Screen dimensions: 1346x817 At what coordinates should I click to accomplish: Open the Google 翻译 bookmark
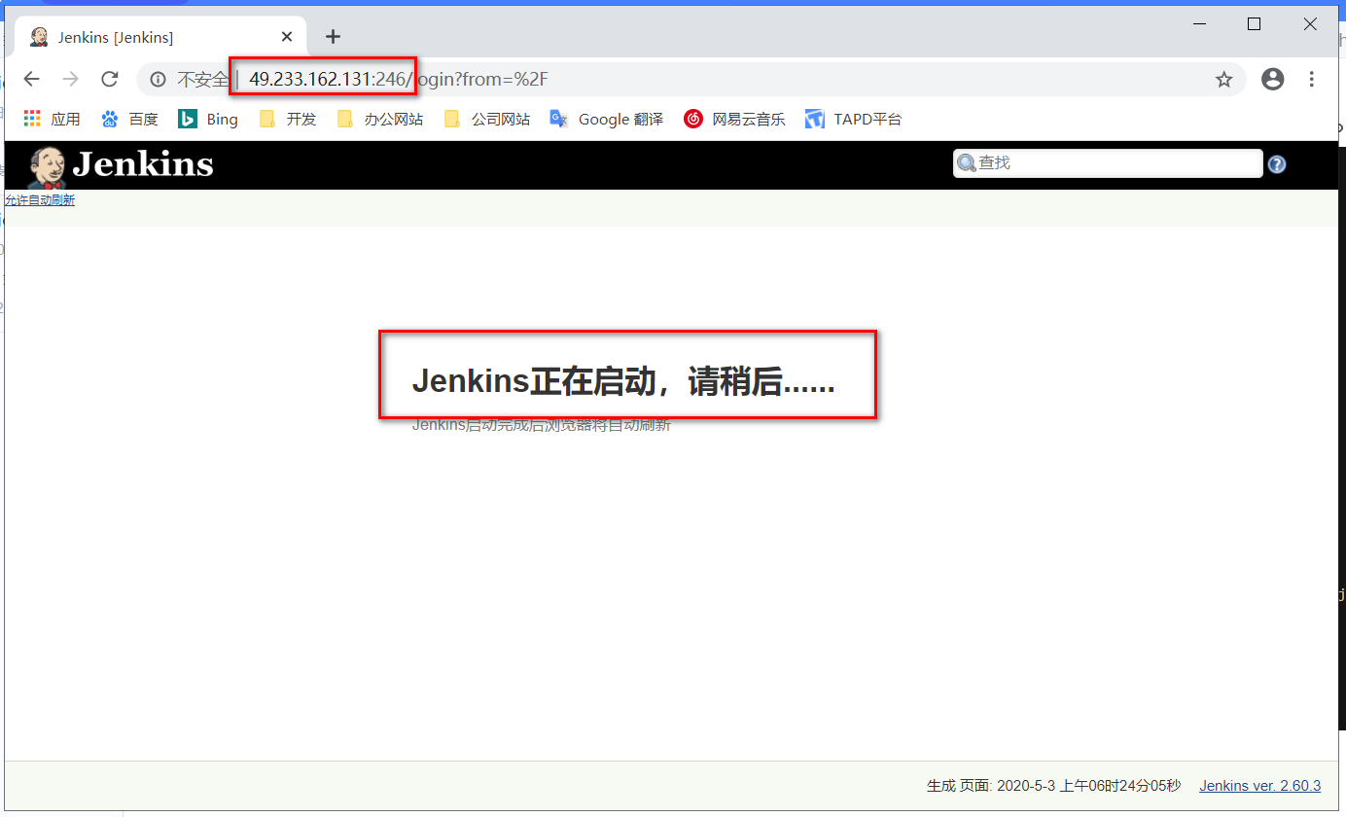coord(607,119)
